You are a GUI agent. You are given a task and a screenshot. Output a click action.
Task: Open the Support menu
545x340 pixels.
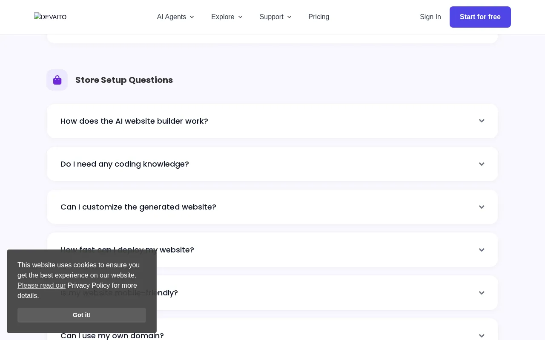(x=275, y=17)
